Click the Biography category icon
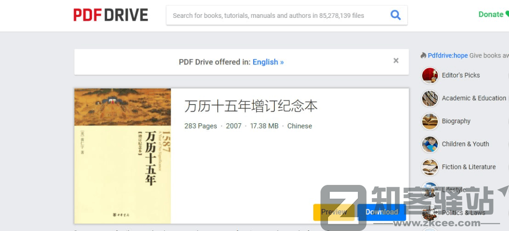 (430, 121)
